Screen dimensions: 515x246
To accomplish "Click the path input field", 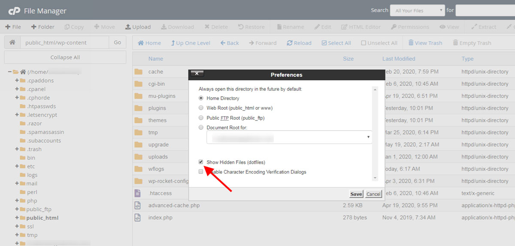I will (x=64, y=42).
